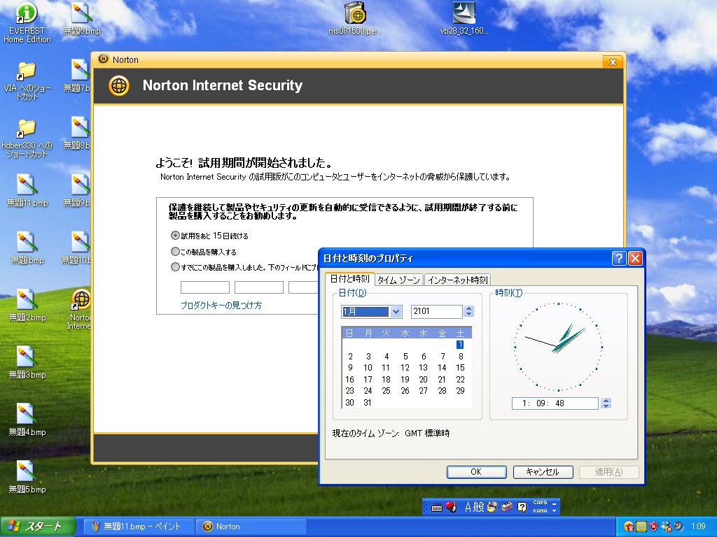717x537 pixels.
Task: Click the first product key field
Action: (205, 287)
